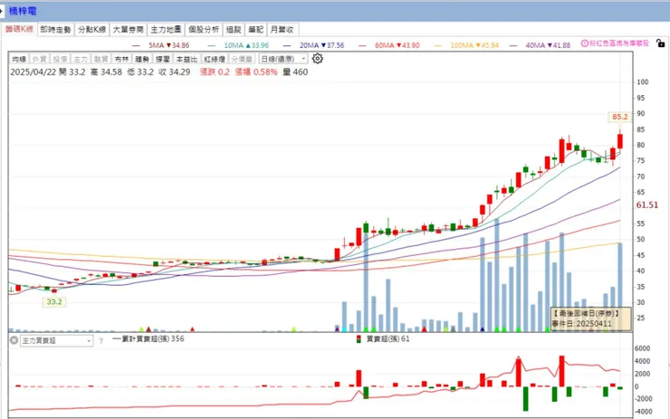Toggle the 融資 overlay button

tap(100, 59)
